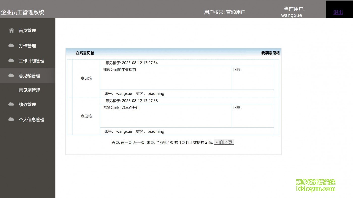Click the message 希望公司可以早点开门
Viewport: 353px width, 198px height.
(121, 108)
